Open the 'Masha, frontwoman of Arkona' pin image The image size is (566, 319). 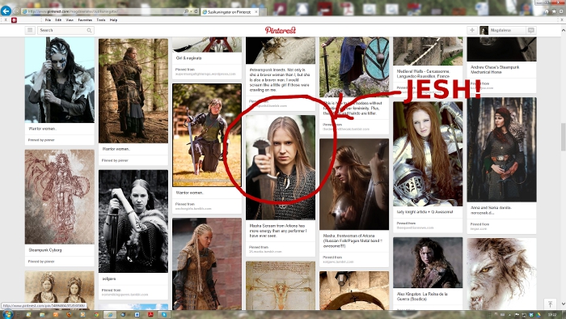[x=354, y=185]
